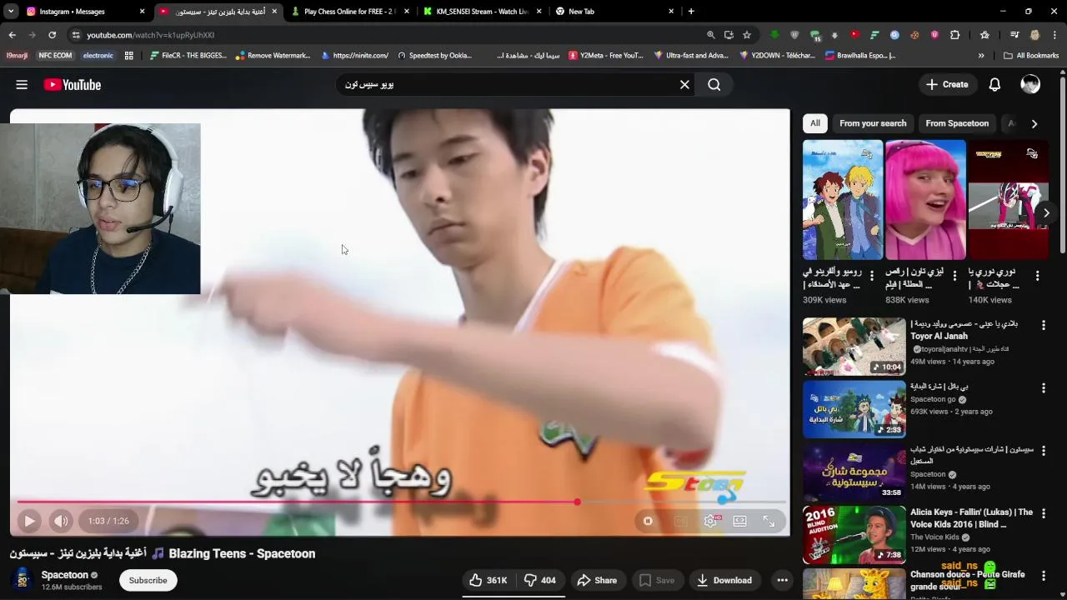
Task: Open more actions menu under video
Action: 782,580
